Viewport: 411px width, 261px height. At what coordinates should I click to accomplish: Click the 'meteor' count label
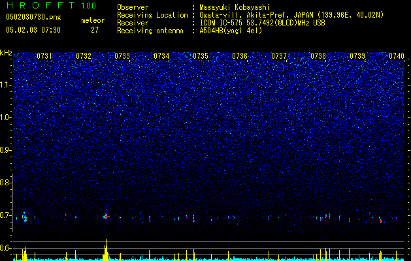pyautogui.click(x=93, y=20)
